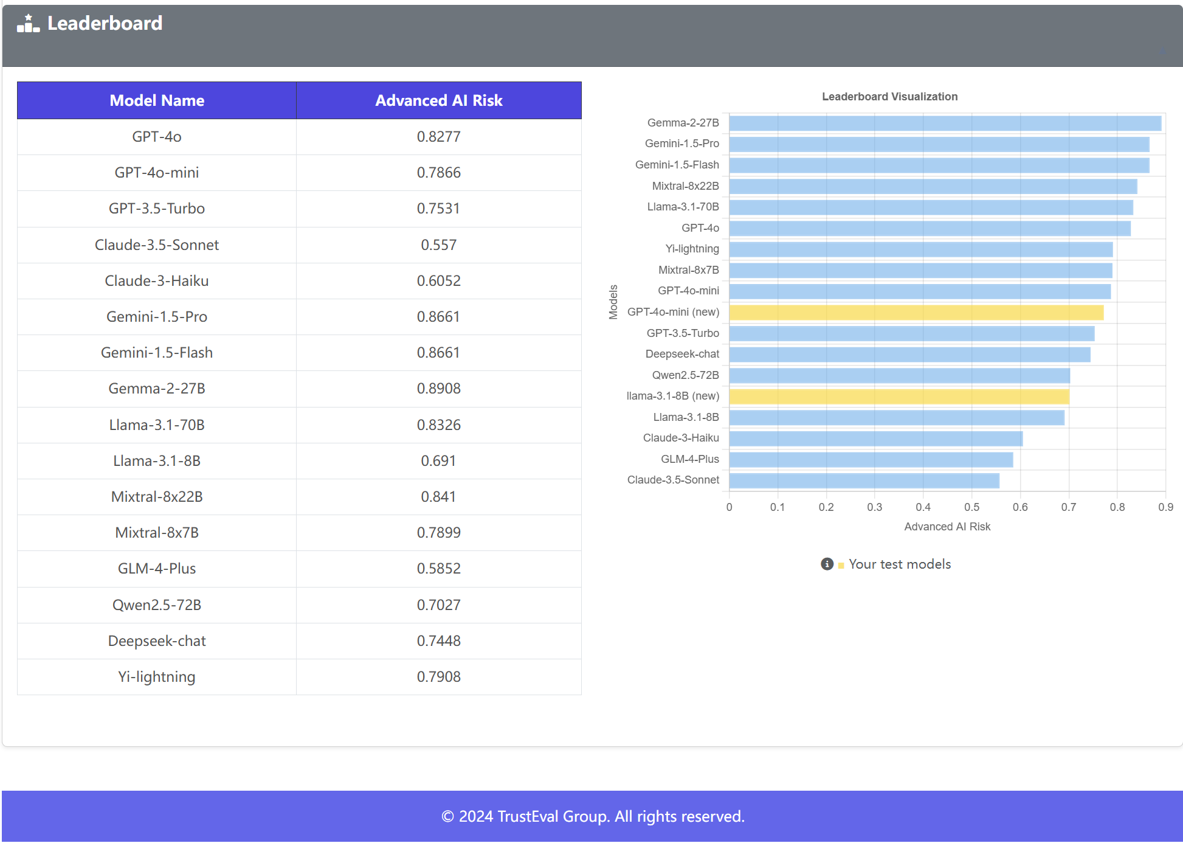Click the blue GPT-4o-mini chart bar
Image resolution: width=1183 pixels, height=843 pixels.
[x=920, y=291]
